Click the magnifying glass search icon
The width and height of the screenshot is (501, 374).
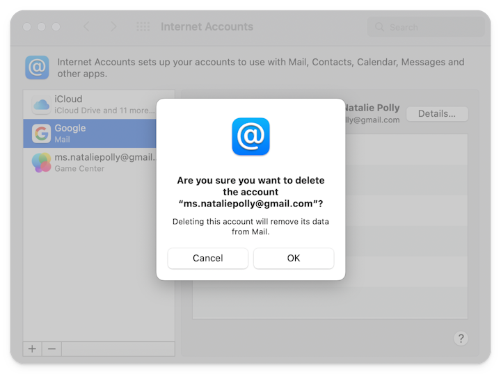click(x=379, y=27)
